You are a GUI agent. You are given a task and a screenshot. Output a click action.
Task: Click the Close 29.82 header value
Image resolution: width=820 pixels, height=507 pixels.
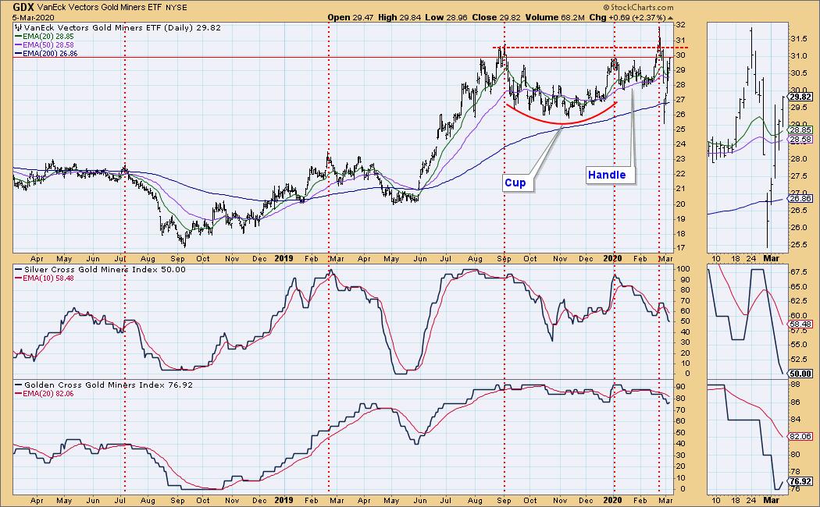(496, 17)
